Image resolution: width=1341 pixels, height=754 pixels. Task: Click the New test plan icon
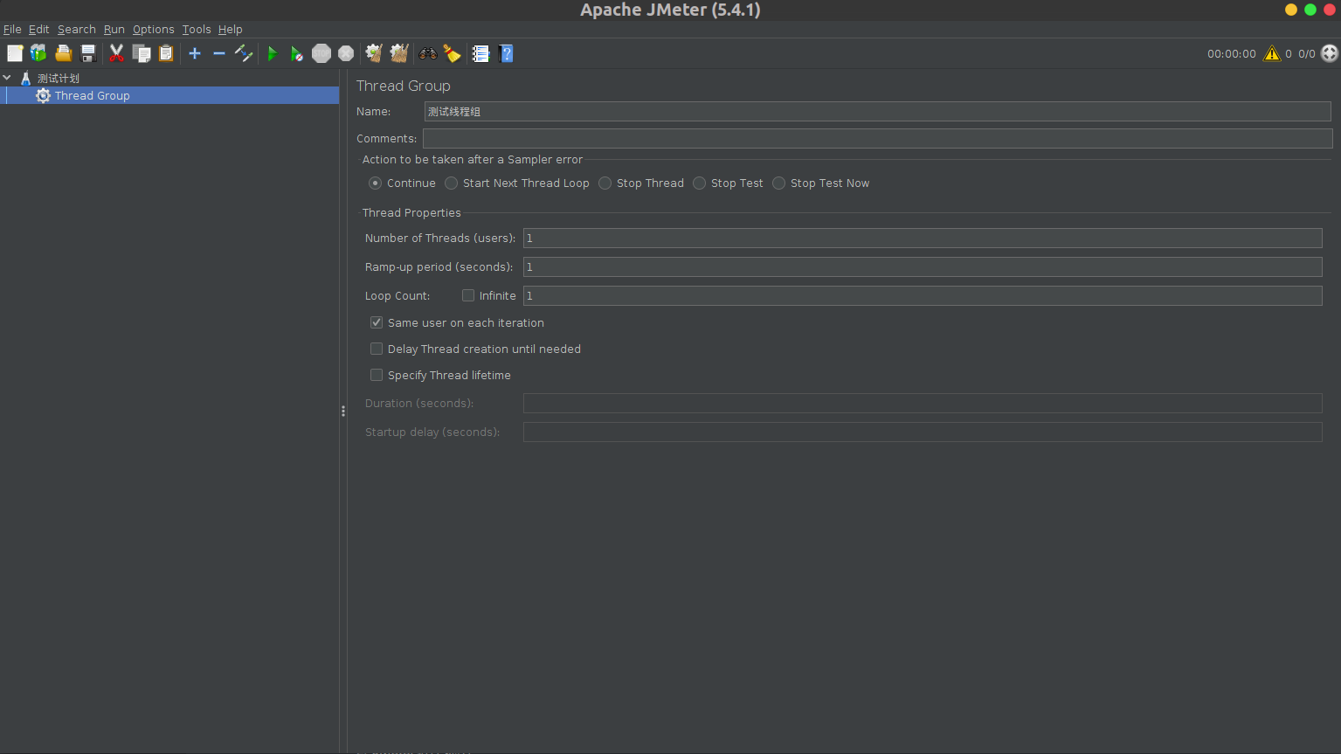(15, 53)
